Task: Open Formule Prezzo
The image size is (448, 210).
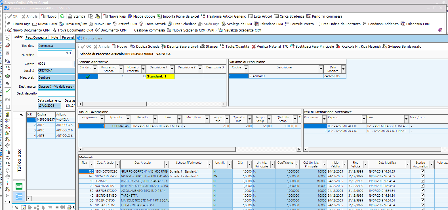Action: click(x=299, y=24)
